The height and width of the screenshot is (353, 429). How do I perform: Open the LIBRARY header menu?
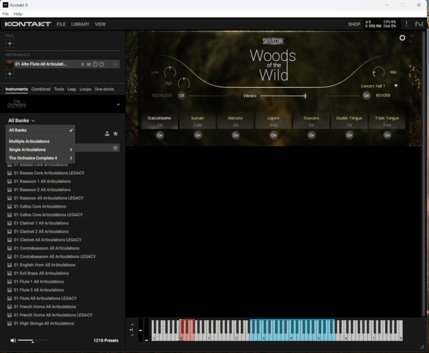pyautogui.click(x=80, y=24)
